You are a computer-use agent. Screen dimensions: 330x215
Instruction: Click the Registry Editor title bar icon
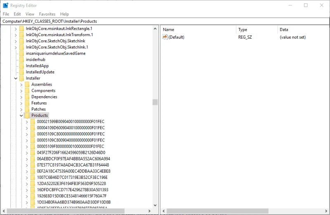tap(5, 5)
